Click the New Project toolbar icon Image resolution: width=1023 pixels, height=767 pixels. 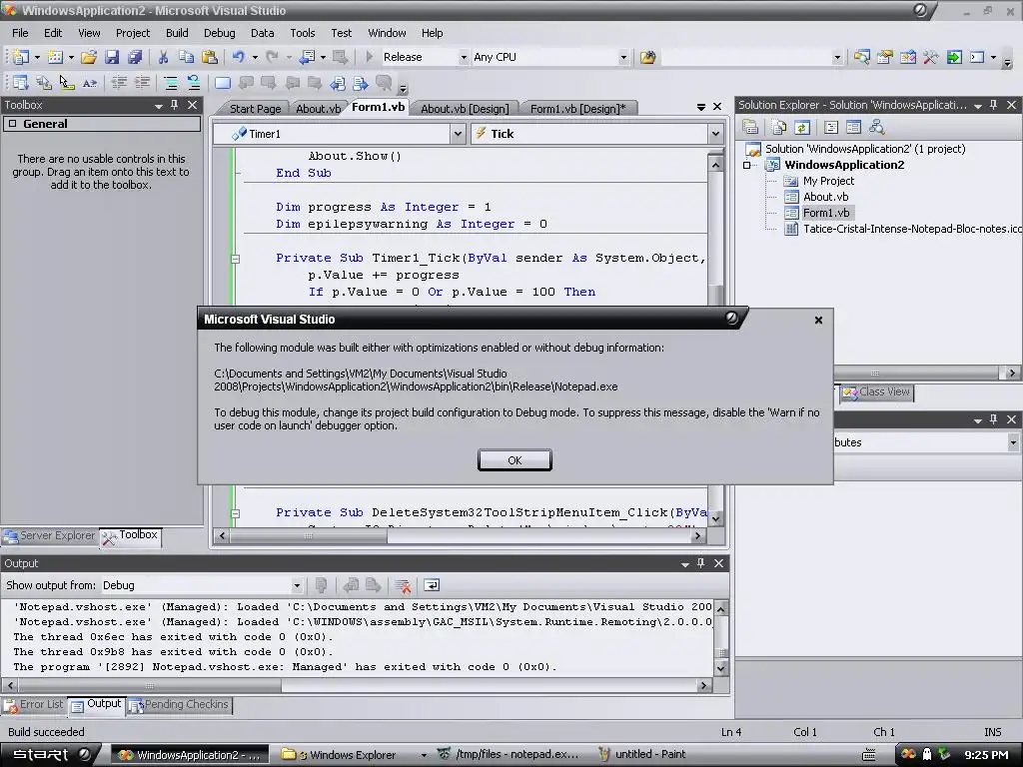click(20, 57)
